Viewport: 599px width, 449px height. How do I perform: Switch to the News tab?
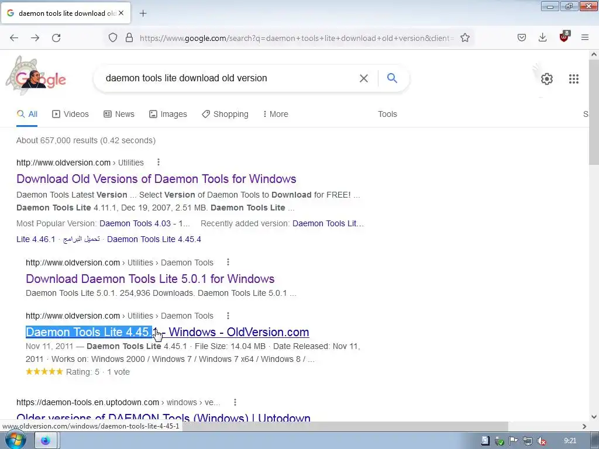tap(119, 114)
